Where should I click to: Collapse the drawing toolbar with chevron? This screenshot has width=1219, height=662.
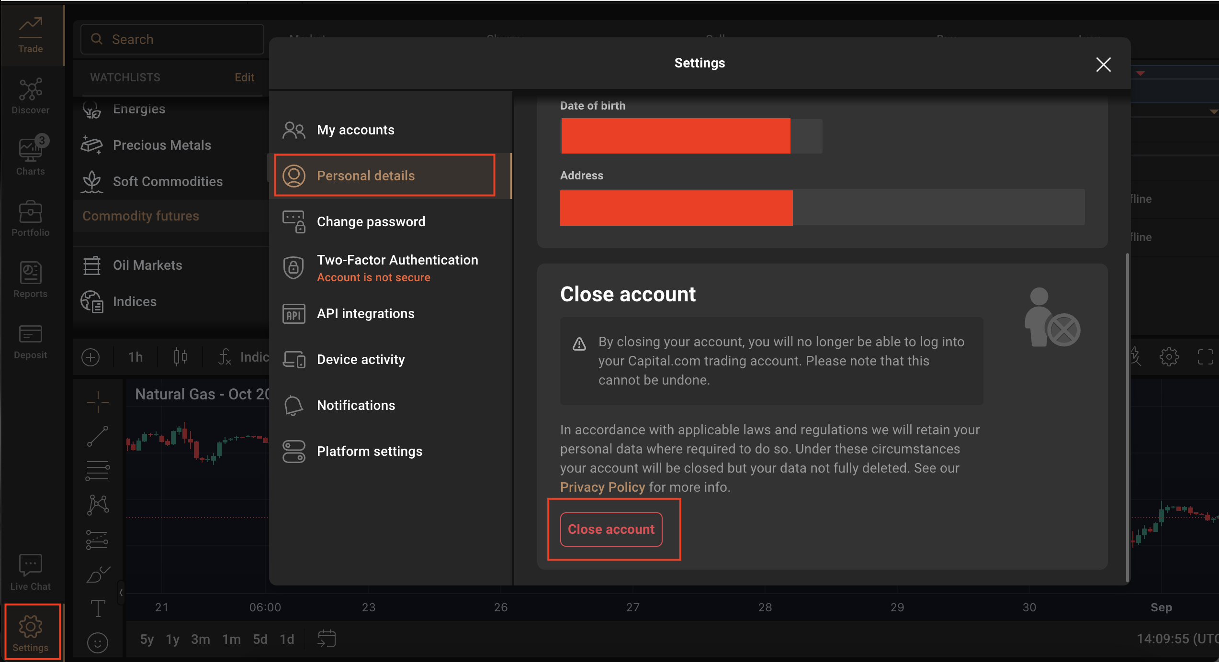point(121,593)
